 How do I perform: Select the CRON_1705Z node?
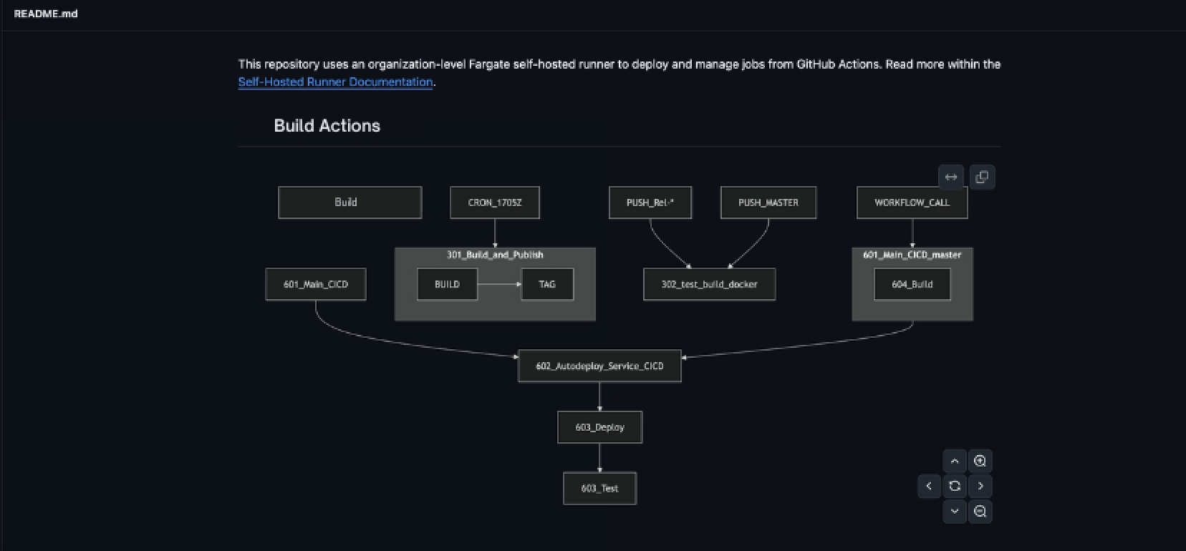click(x=495, y=203)
